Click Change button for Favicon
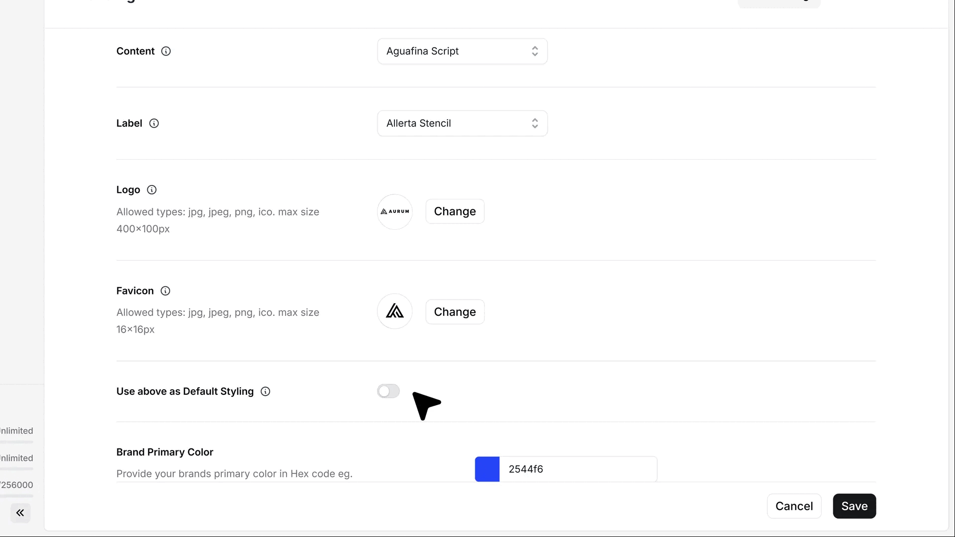The width and height of the screenshot is (955, 537). pos(455,312)
